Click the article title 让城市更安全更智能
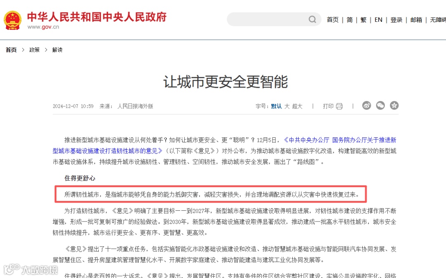446x278 pixels. (x=225, y=82)
